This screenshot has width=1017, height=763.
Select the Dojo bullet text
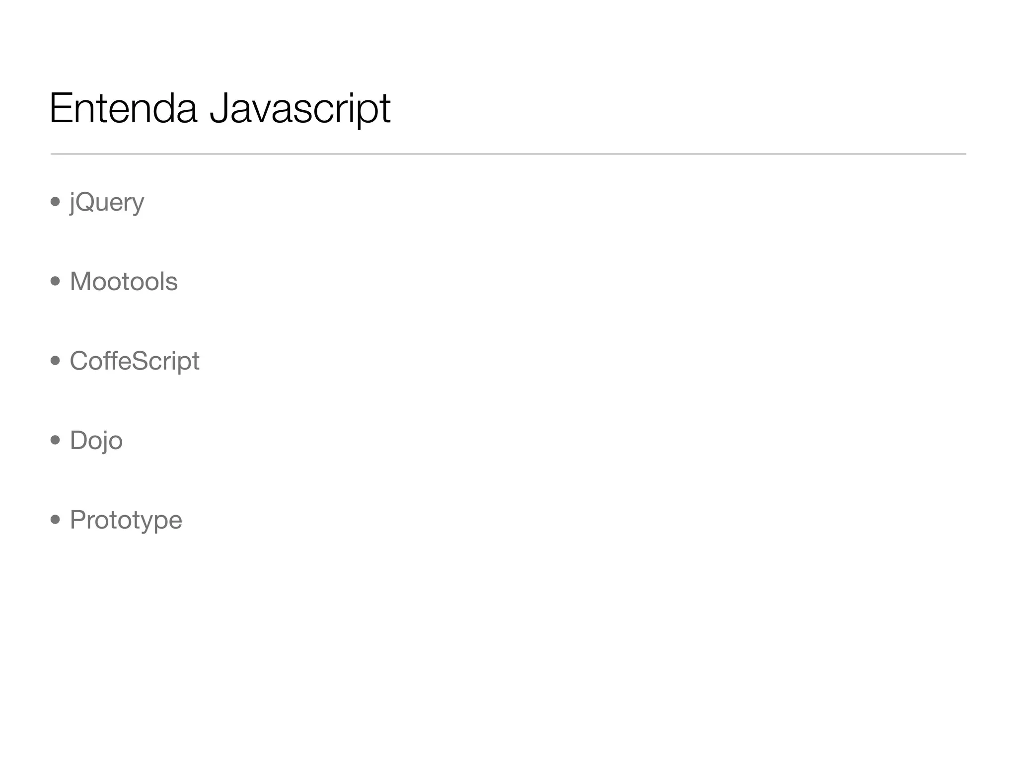tap(96, 441)
